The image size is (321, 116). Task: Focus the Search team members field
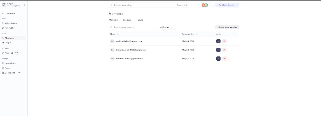(133, 27)
